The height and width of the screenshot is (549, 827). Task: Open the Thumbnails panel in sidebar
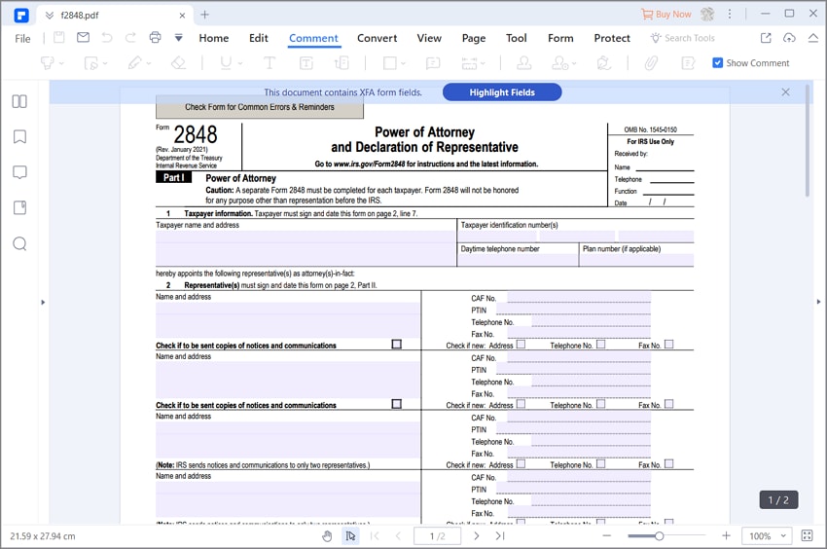click(19, 101)
